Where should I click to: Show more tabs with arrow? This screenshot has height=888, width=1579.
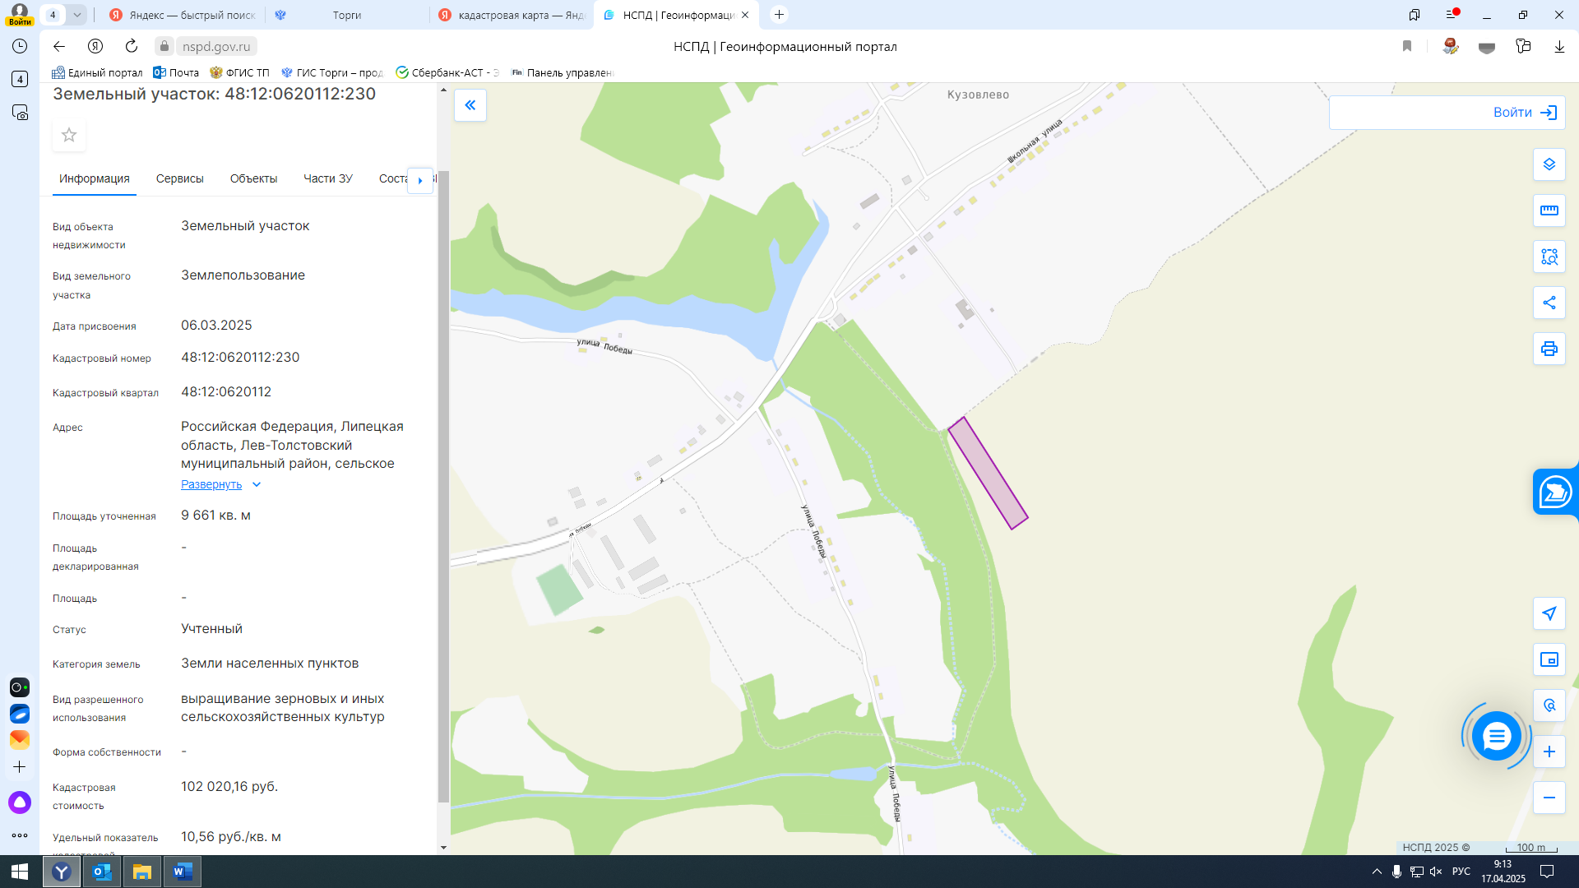420,180
